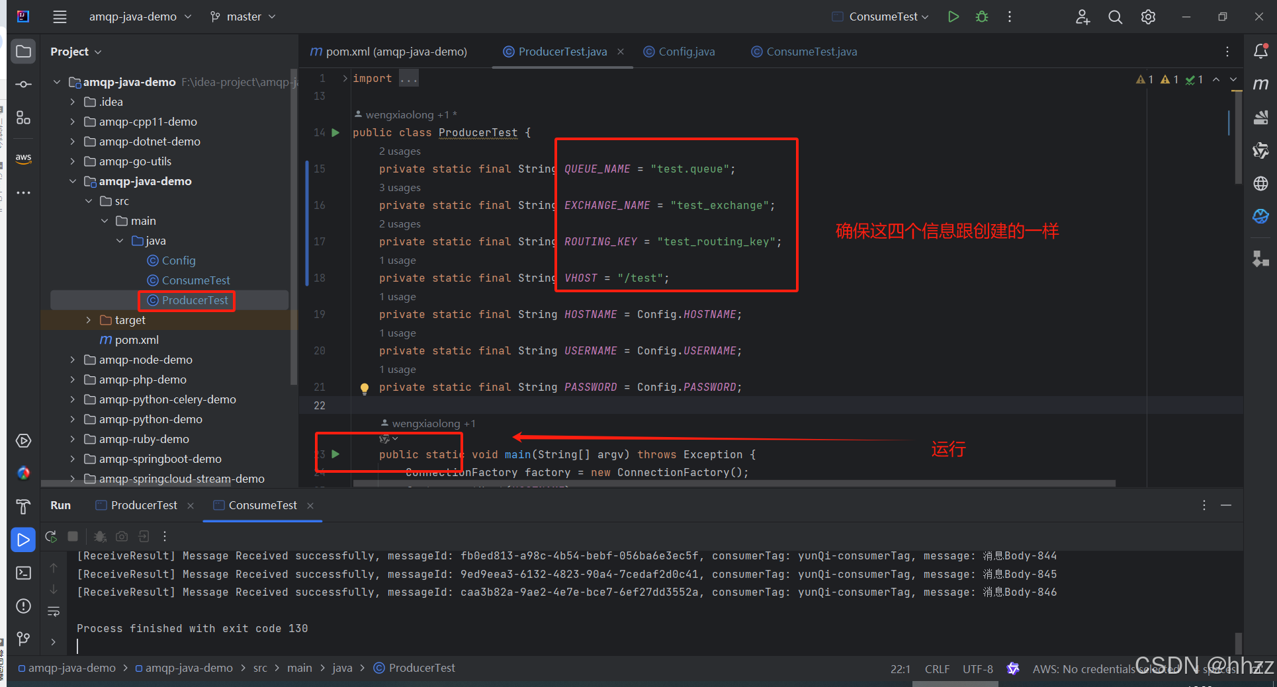Click the UTF-8 encoding indicator
Screen dimensions: 1277x687
click(x=977, y=669)
